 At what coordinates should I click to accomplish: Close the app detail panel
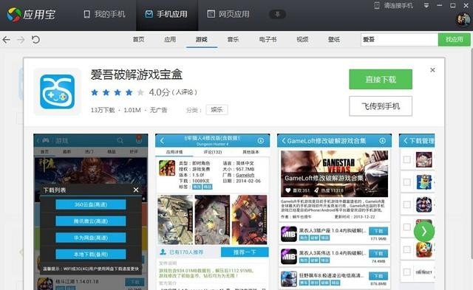point(432,70)
